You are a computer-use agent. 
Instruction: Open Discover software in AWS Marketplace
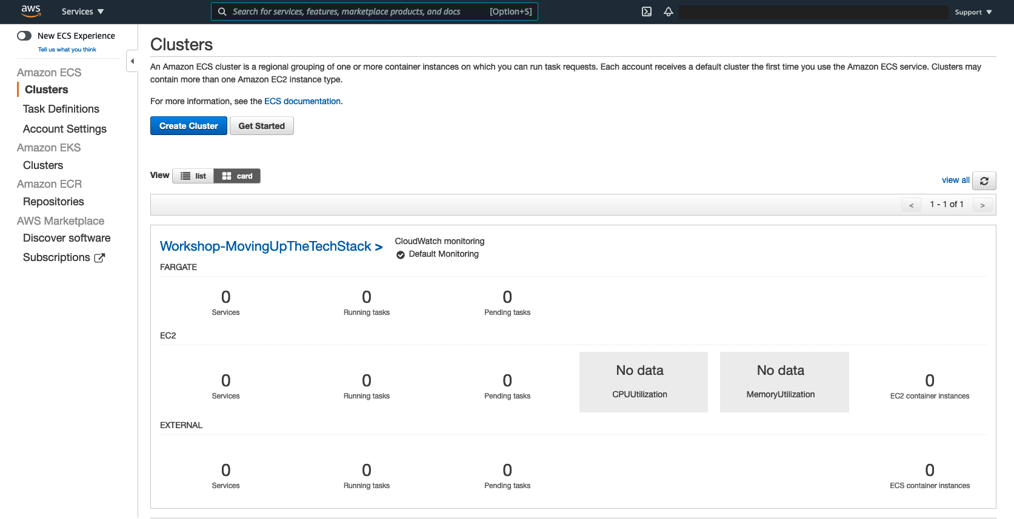tap(67, 238)
